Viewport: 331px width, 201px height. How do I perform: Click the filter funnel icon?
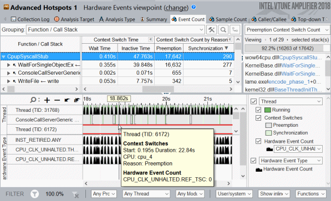[x=34, y=194]
